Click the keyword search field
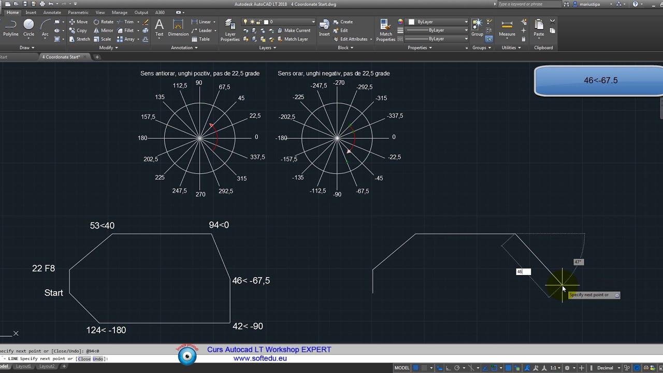Viewport: 663px width, 373px height. (x=529, y=4)
